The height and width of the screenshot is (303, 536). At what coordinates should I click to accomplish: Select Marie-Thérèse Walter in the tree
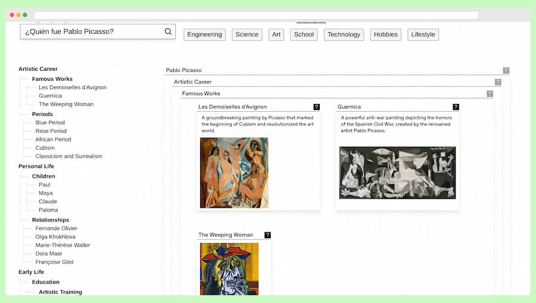click(x=63, y=245)
